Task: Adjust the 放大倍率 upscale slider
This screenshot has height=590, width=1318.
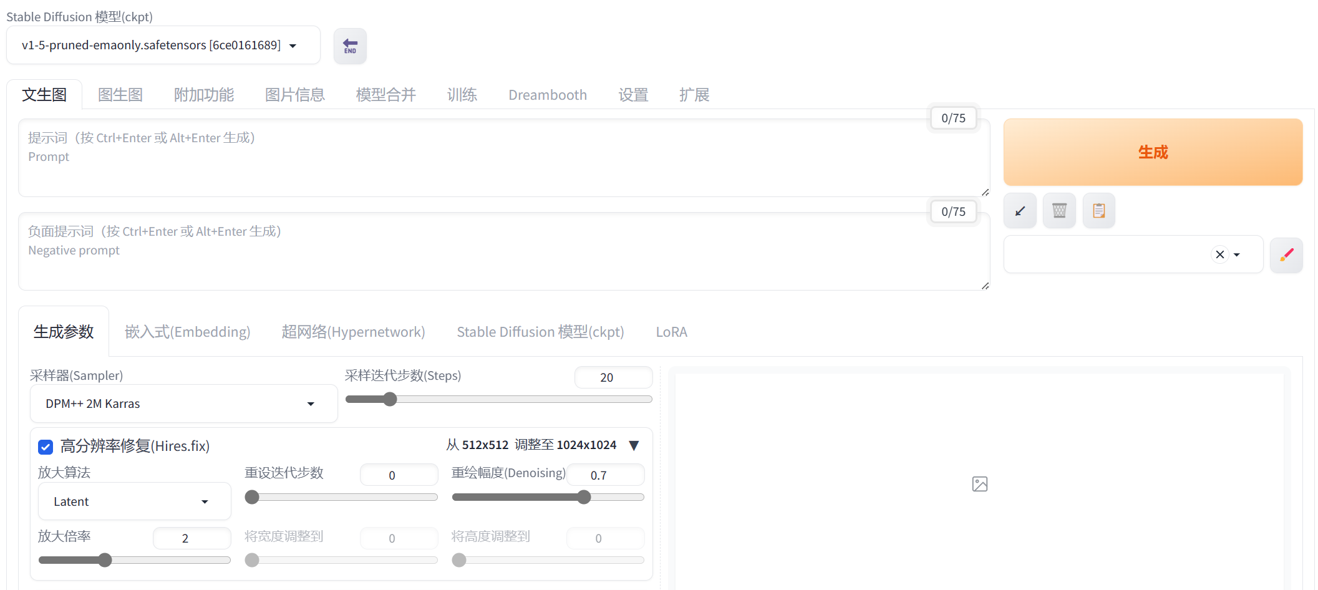Action: [x=135, y=560]
